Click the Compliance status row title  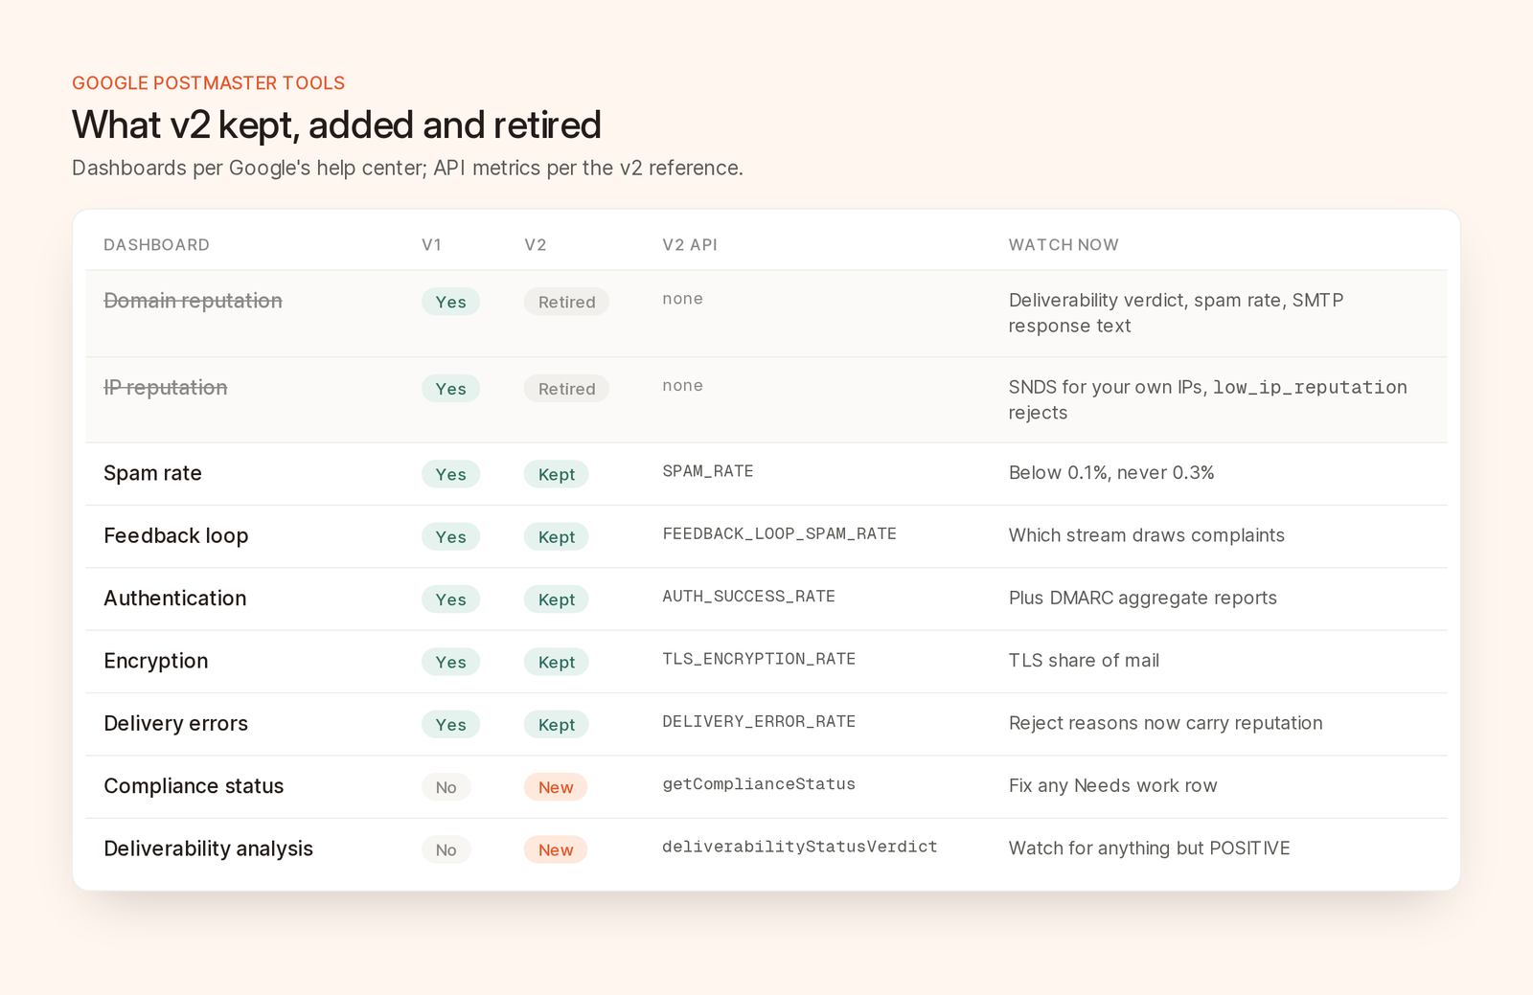point(194,786)
